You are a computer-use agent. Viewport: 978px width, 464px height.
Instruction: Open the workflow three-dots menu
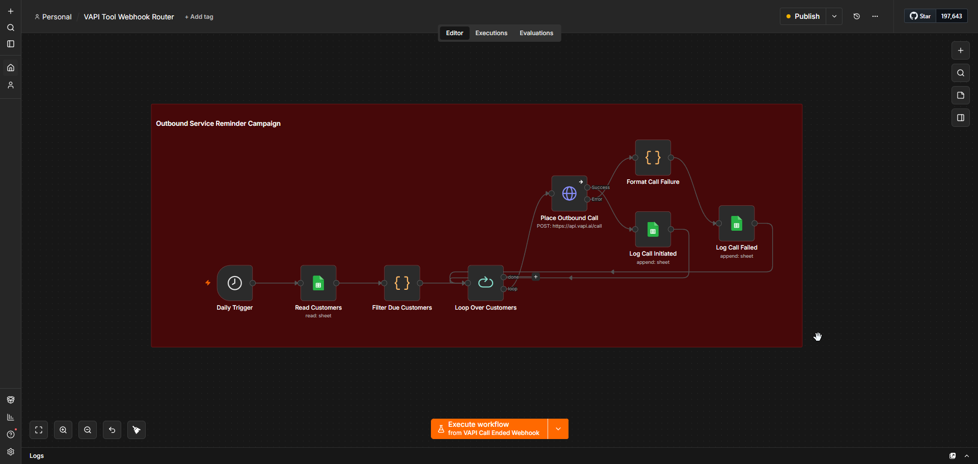[x=875, y=16]
